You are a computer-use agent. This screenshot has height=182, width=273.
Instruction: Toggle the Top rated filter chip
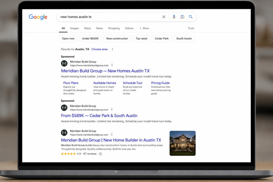tap(142, 38)
